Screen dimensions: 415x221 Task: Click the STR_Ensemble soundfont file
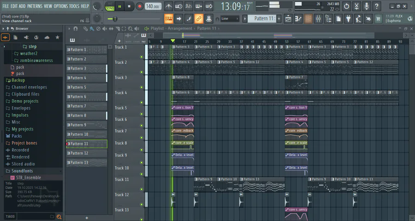29,178
